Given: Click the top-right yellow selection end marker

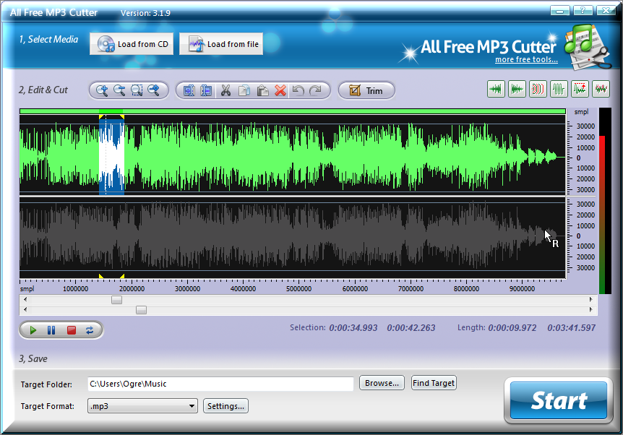Looking at the screenshot, I should click(122, 117).
